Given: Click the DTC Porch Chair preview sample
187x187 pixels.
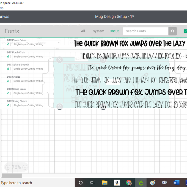Looking at the screenshot, I should [134, 56].
